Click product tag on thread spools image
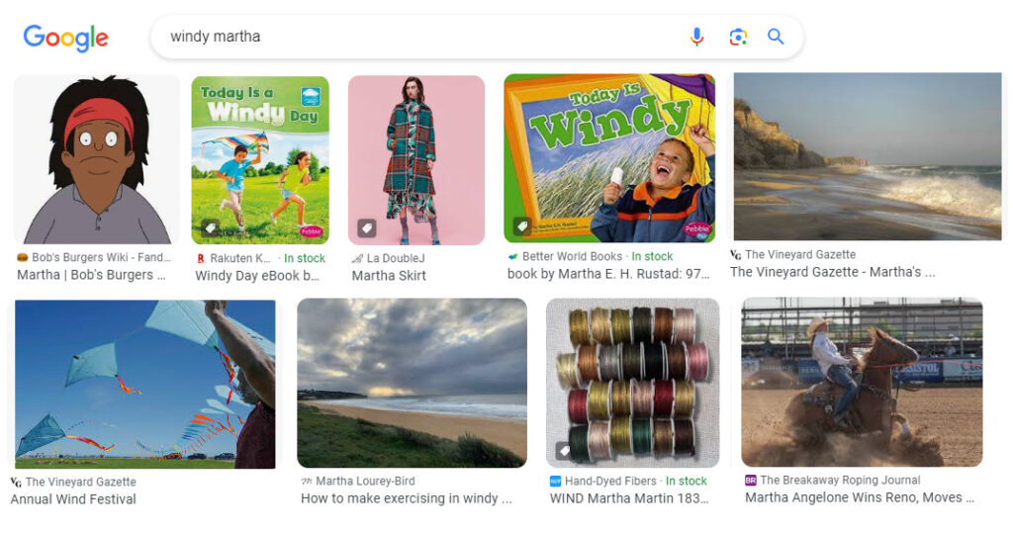This screenshot has height=535, width=1013. click(x=564, y=451)
